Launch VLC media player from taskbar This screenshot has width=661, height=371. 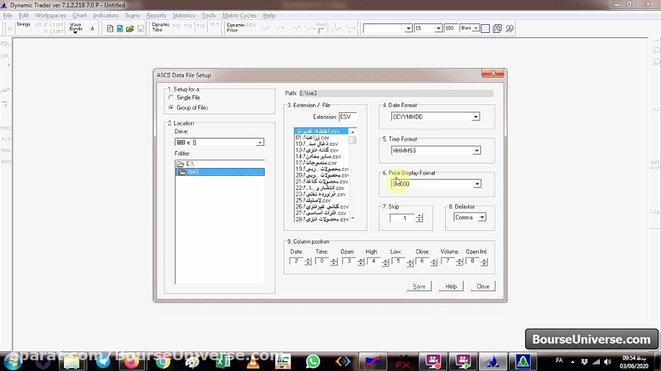coord(253,361)
